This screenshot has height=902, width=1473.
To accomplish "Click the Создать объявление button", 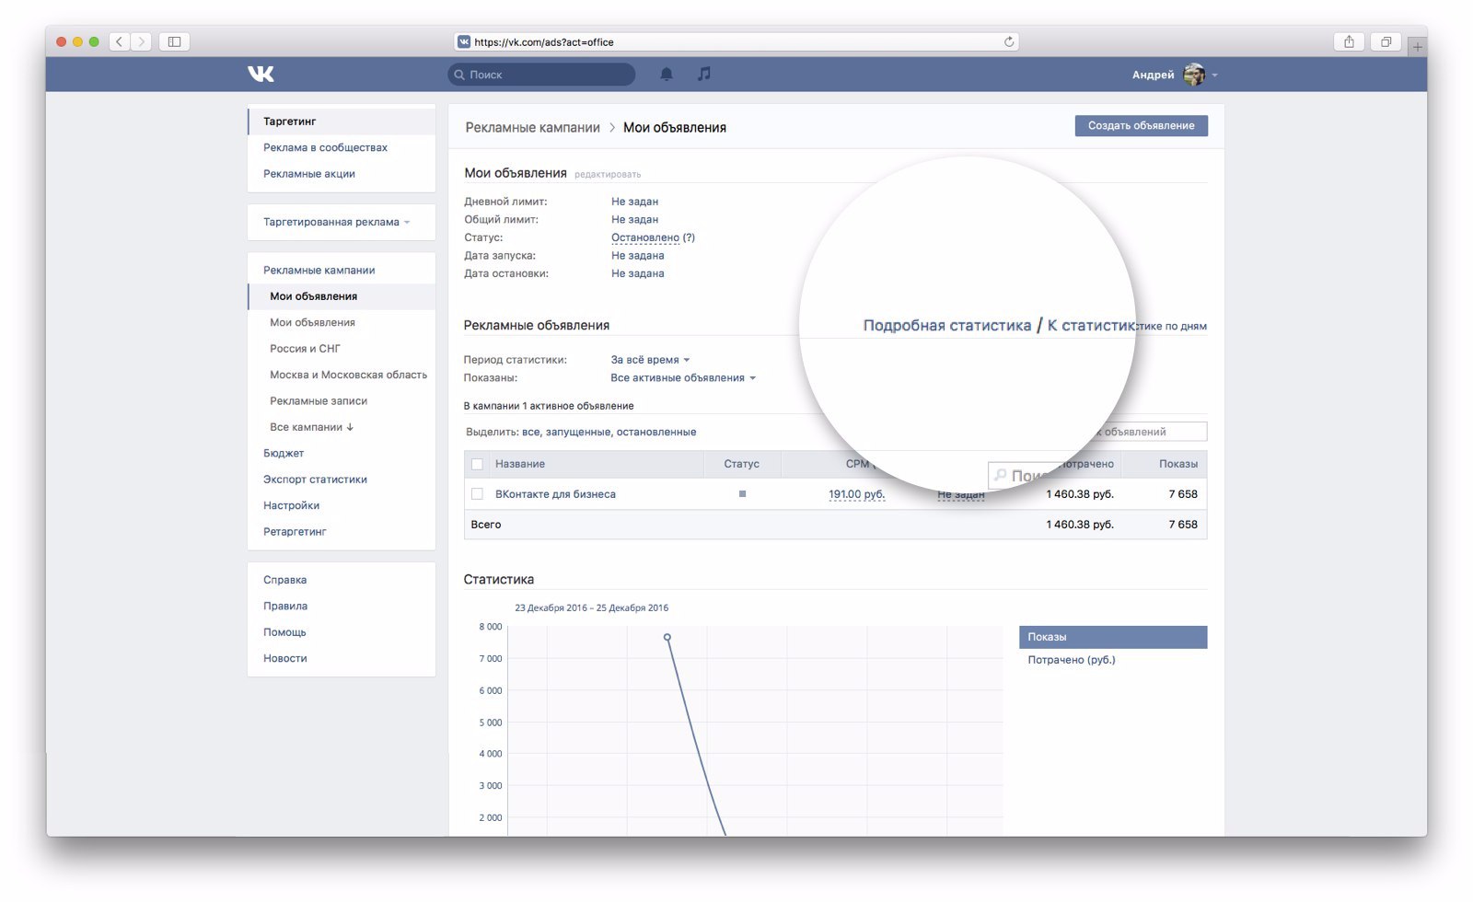I will [x=1142, y=126].
